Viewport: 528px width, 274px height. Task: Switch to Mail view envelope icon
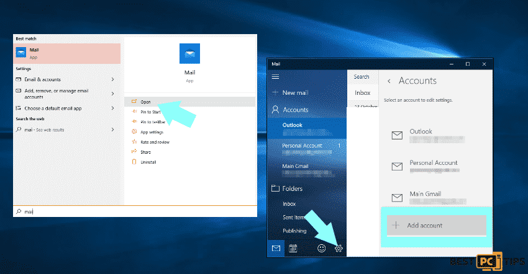pyautogui.click(x=276, y=248)
